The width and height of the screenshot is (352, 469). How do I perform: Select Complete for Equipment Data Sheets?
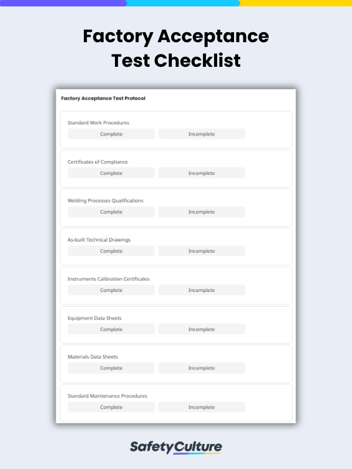tap(110, 329)
